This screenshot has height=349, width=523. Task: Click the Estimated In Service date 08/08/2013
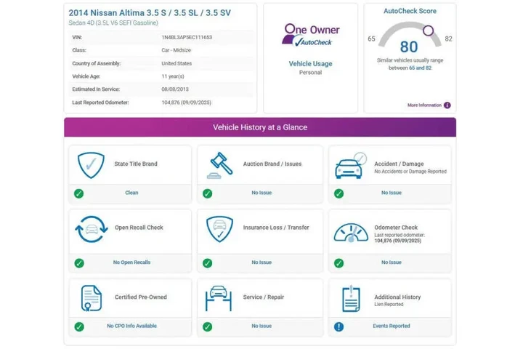click(x=175, y=89)
